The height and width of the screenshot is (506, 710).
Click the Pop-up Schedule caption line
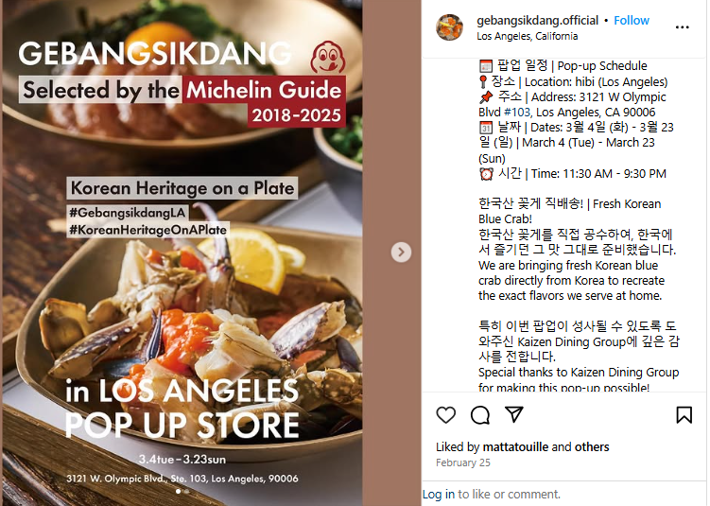pos(563,66)
